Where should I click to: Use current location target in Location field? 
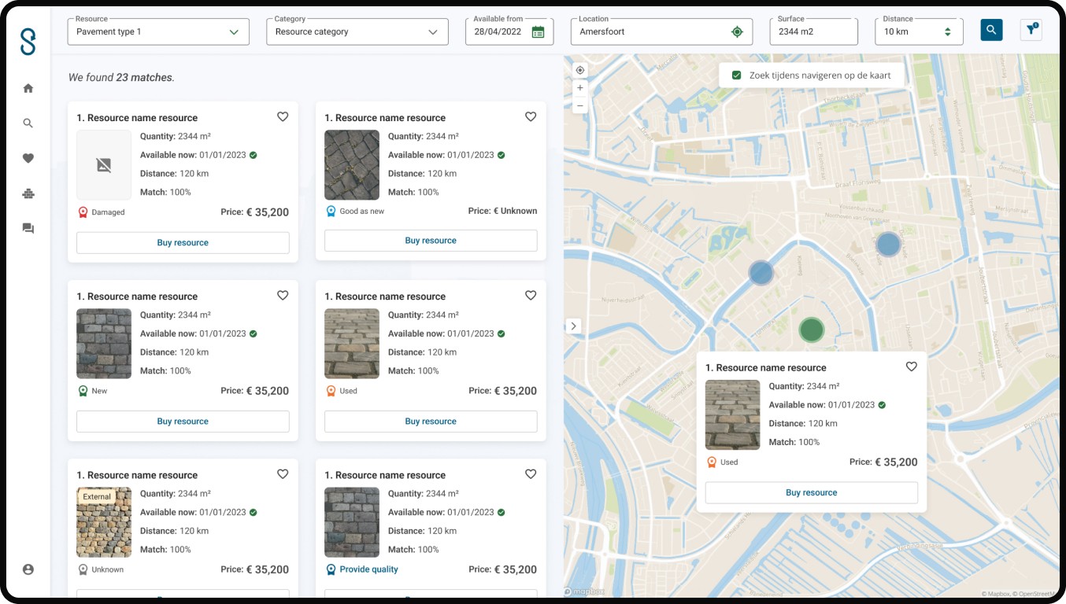(x=737, y=32)
